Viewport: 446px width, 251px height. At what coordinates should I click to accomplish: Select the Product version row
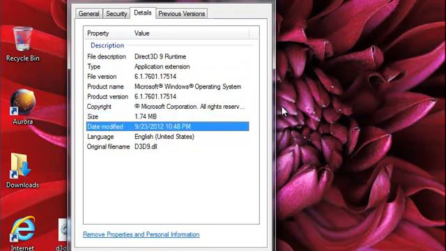point(167,96)
